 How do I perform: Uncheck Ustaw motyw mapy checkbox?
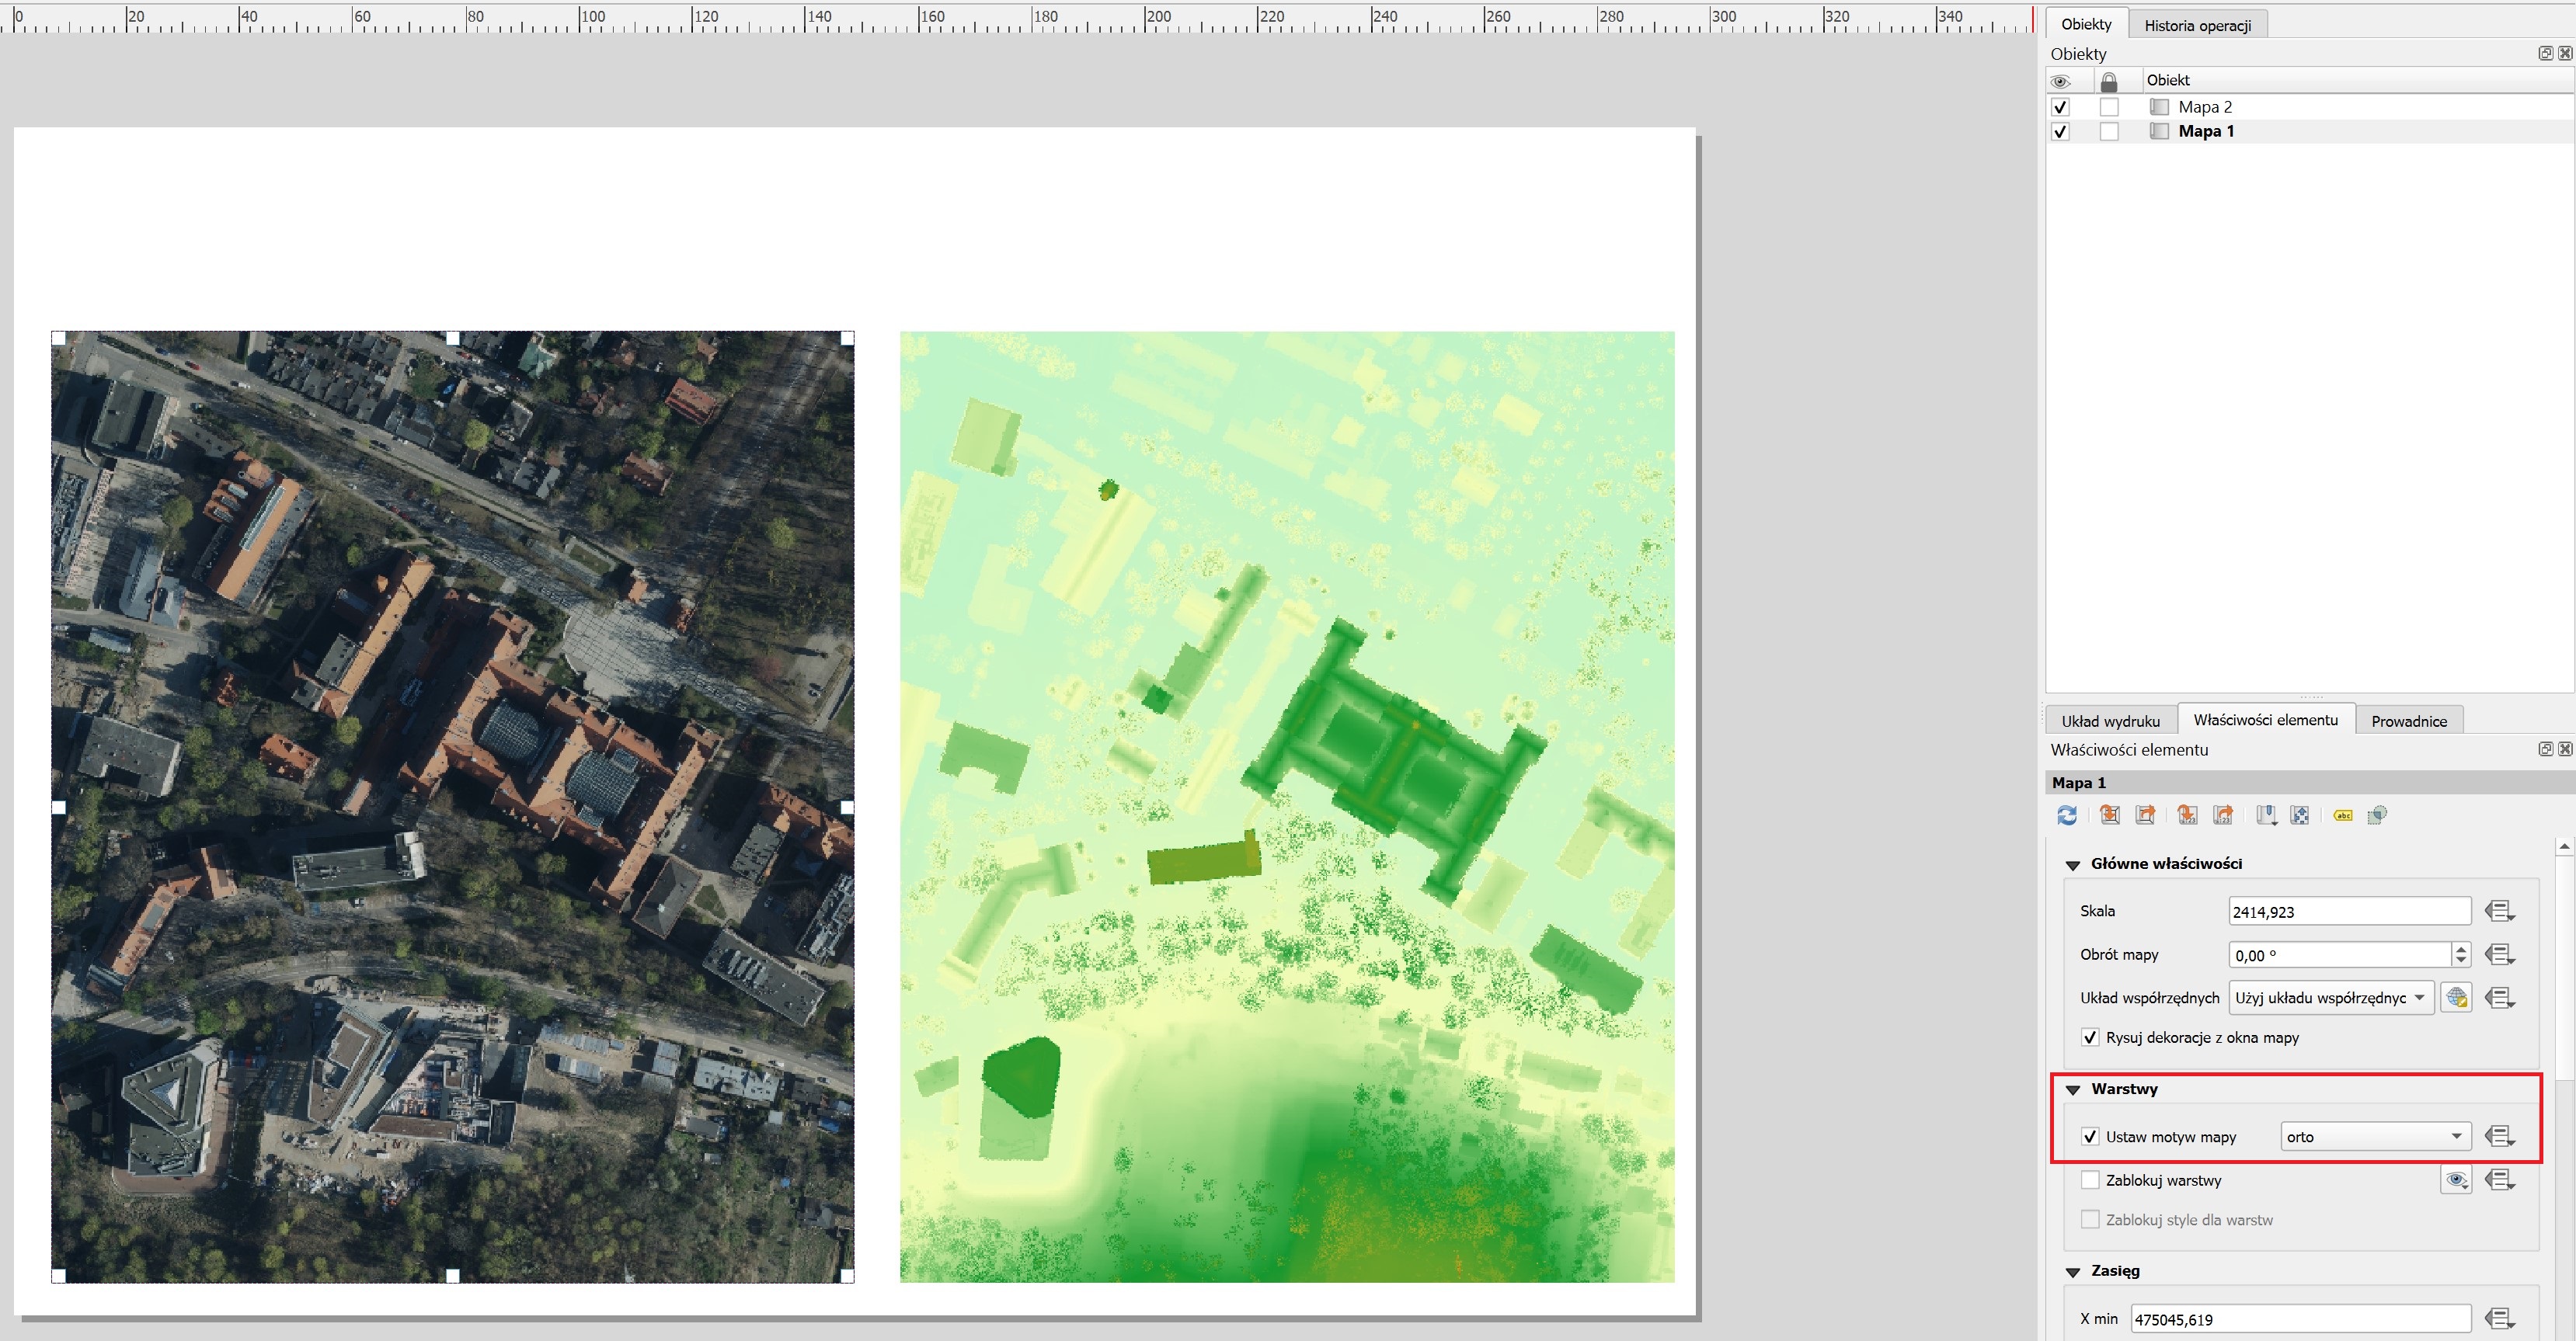[x=2090, y=1136]
